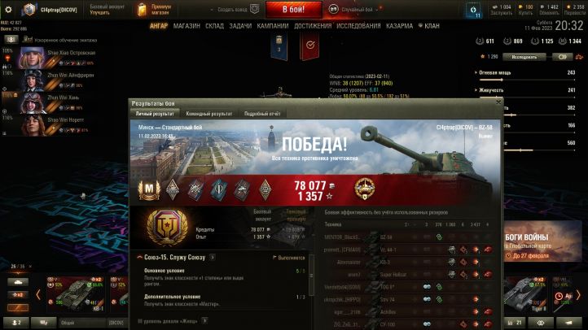Open the notification center icon showing 11
The image size is (588, 330).
point(473,10)
